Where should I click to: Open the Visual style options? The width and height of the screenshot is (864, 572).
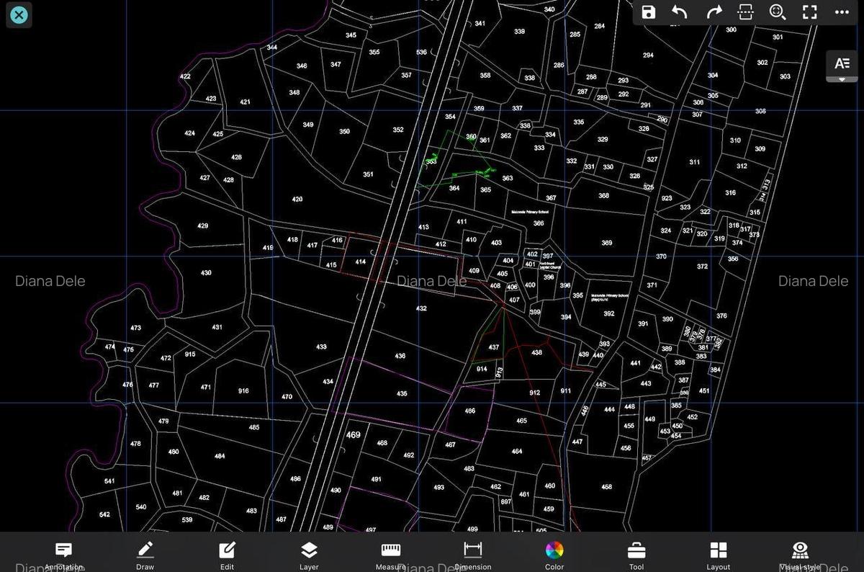coord(800,555)
